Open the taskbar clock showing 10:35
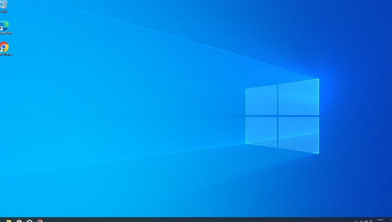This screenshot has width=392, height=222. tap(381, 220)
